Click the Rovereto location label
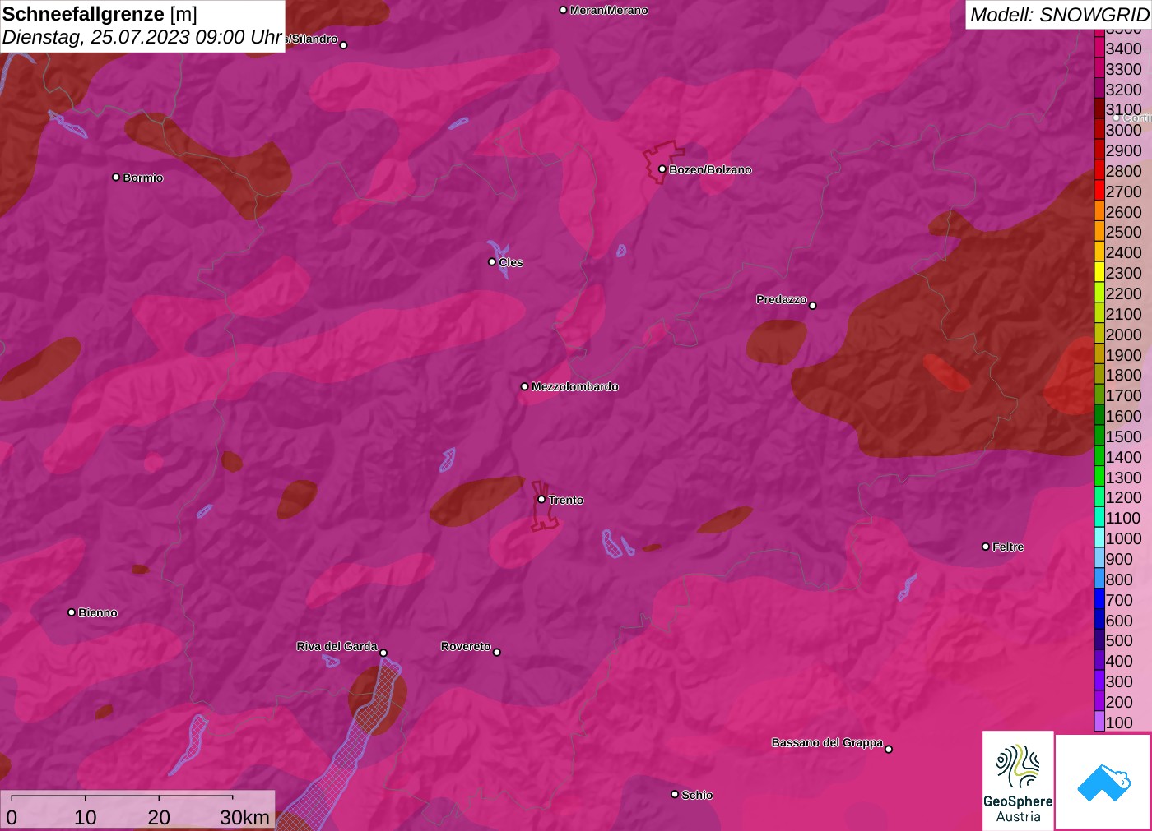This screenshot has height=831, width=1152. tap(466, 646)
